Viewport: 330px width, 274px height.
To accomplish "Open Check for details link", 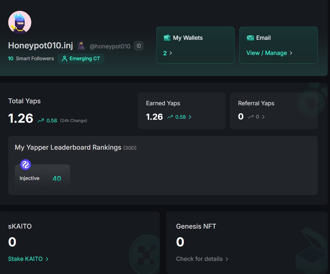I will pos(202,259).
